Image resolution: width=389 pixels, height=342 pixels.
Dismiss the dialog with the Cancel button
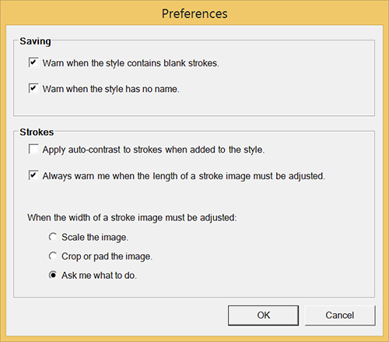click(x=340, y=316)
